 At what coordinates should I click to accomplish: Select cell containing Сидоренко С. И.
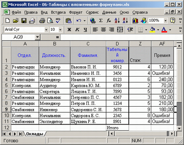[88, 109]
